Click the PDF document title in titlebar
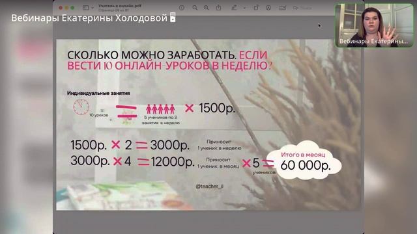Screen dimensions: 417x234 120,6
